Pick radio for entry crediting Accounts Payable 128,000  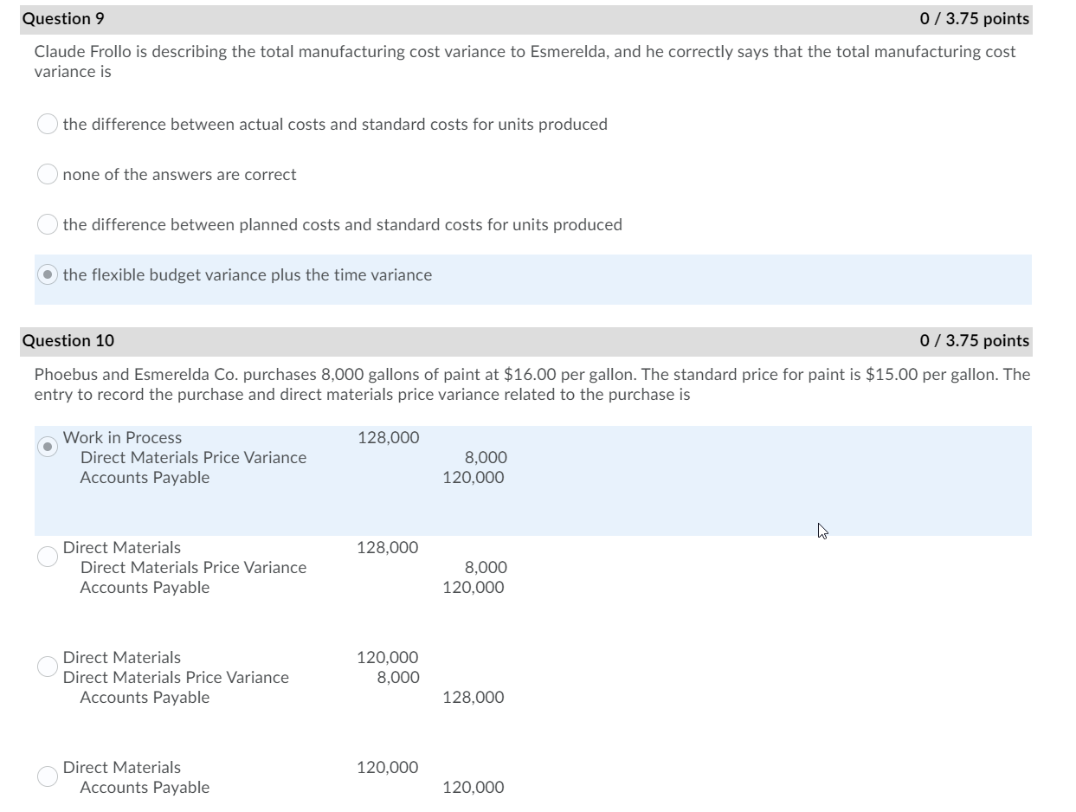(x=48, y=666)
